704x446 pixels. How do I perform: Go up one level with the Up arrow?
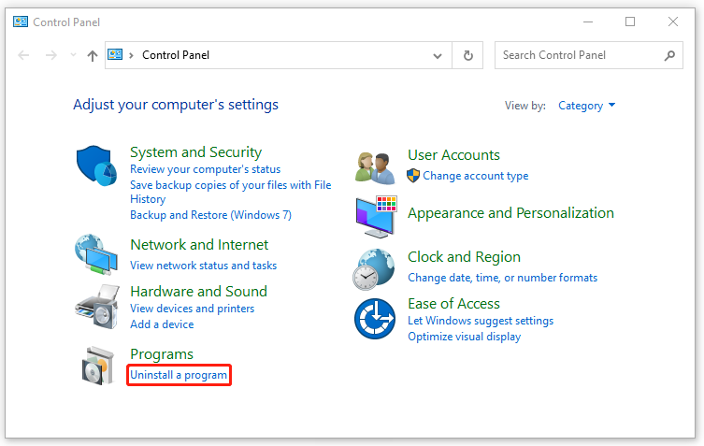(x=93, y=56)
